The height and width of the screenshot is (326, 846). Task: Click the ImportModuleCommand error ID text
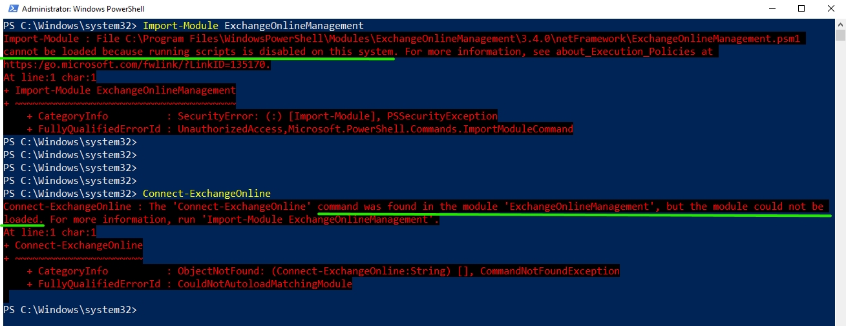(518, 129)
